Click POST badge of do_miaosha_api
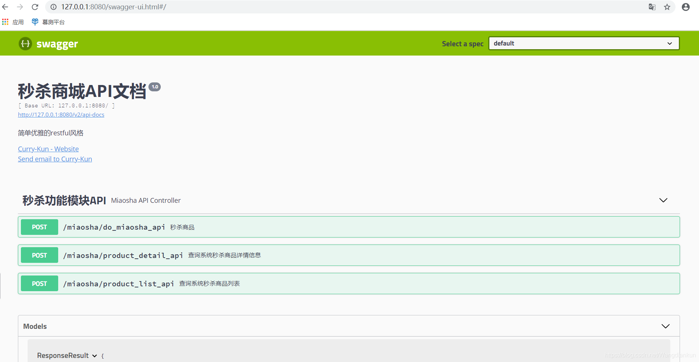This screenshot has width=699, height=362. pos(40,227)
